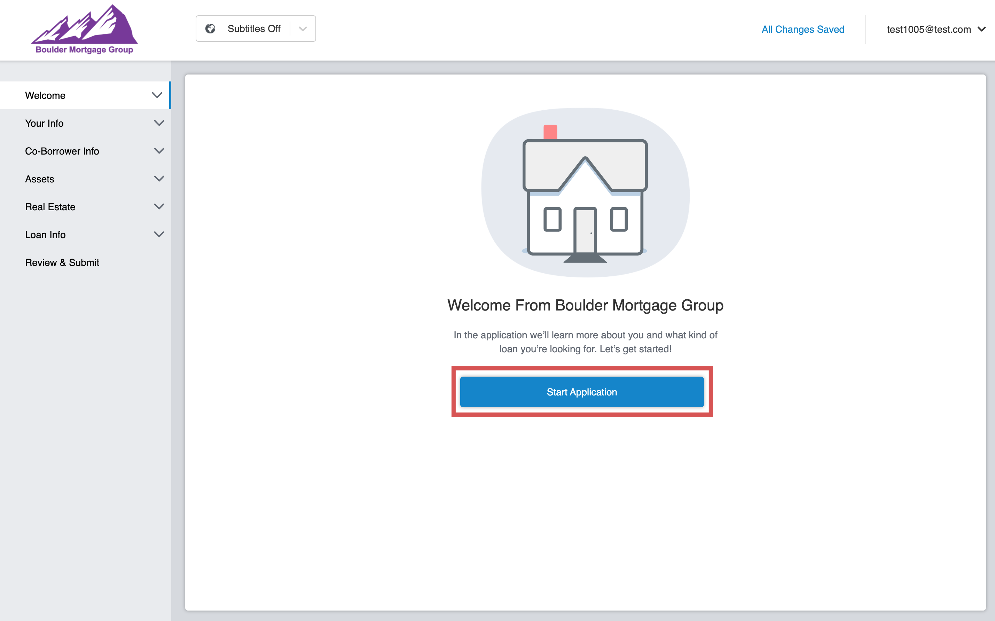The width and height of the screenshot is (995, 621).
Task: Expand the Loan Info section chevron
Action: 159,235
